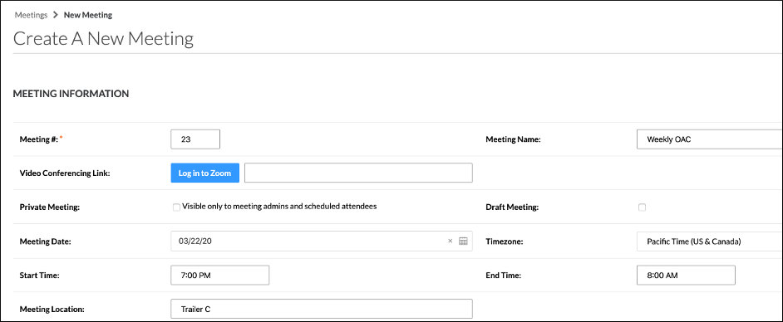The image size is (783, 322).
Task: Click the Meeting Date field showing 03/22/20
Action: click(322, 242)
